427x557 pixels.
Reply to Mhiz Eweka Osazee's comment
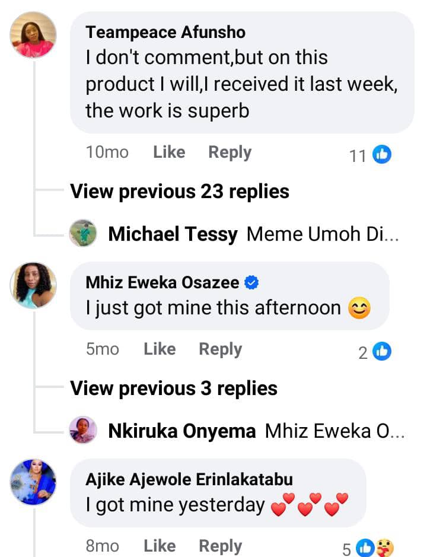click(220, 349)
